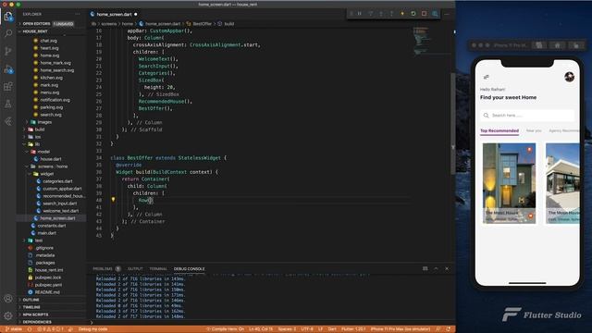The width and height of the screenshot is (592, 333).
Task: Open editor More Actions ellipsis
Action: tap(447, 14)
